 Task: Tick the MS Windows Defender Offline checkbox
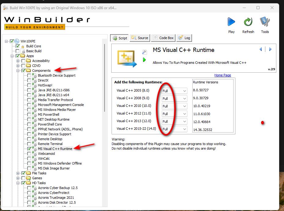(x=29, y=163)
